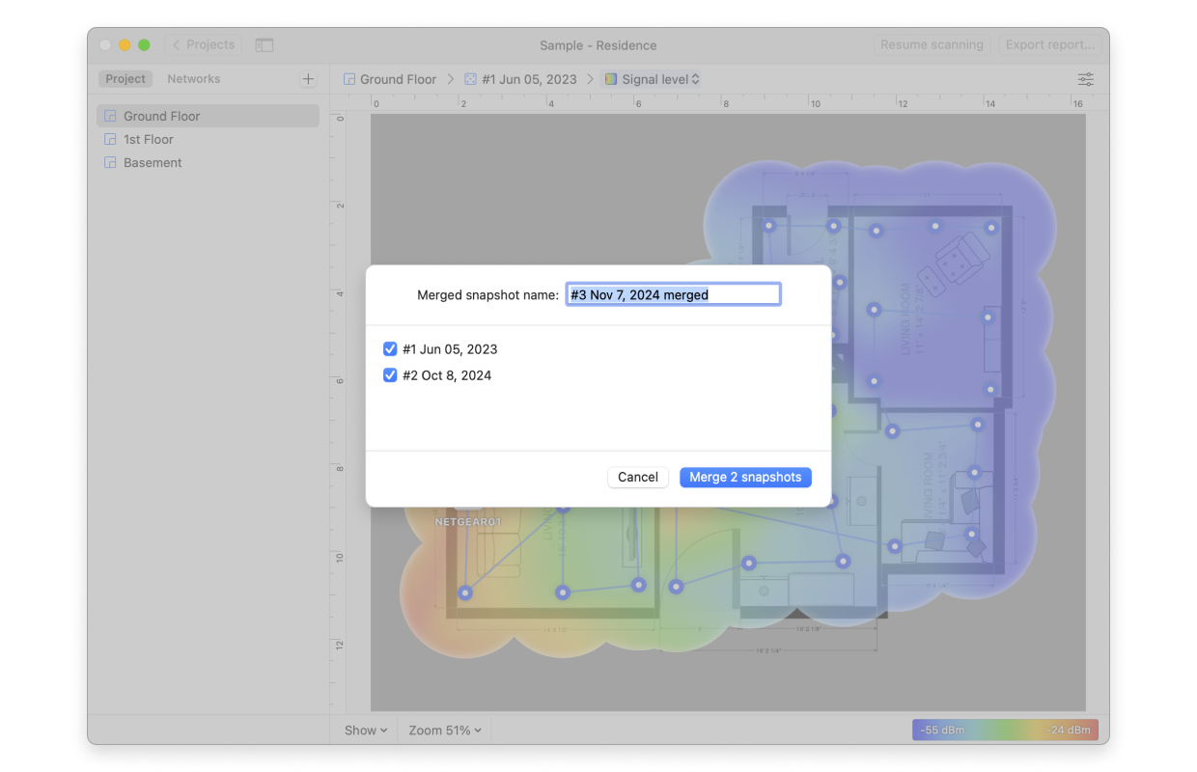Switch to the Project tab
Image resolution: width=1197 pixels, height=772 pixels.
[125, 79]
